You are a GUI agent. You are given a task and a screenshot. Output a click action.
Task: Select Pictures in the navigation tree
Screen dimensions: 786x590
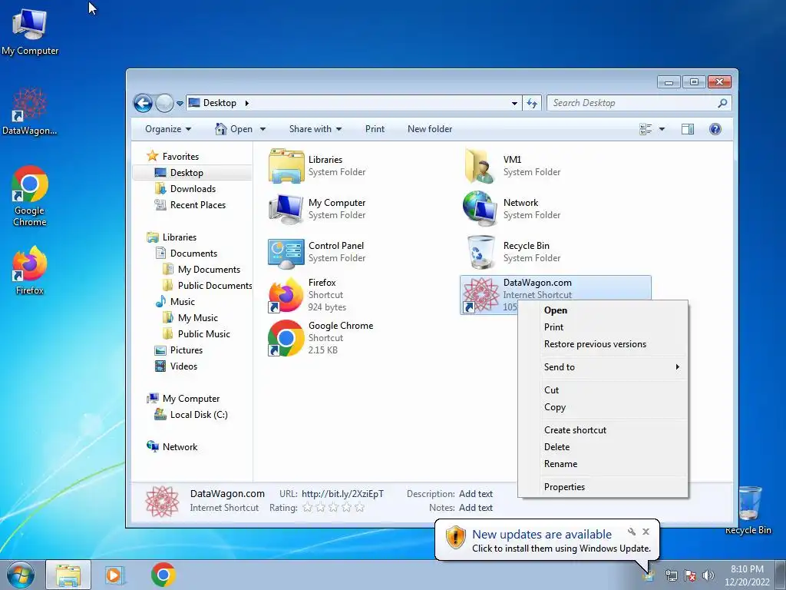(x=179, y=350)
